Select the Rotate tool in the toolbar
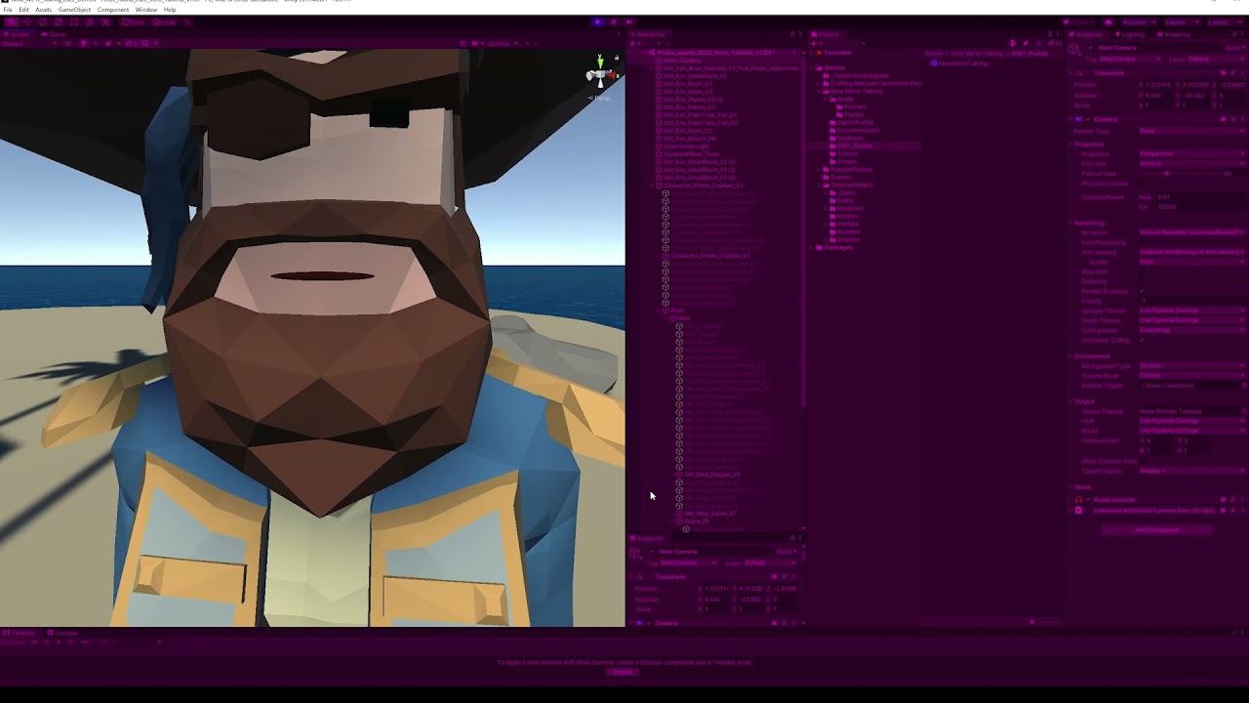Screen dimensions: 1249x703 point(42,21)
